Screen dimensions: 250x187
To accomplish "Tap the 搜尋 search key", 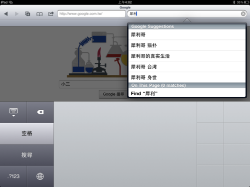I will coord(26,155).
